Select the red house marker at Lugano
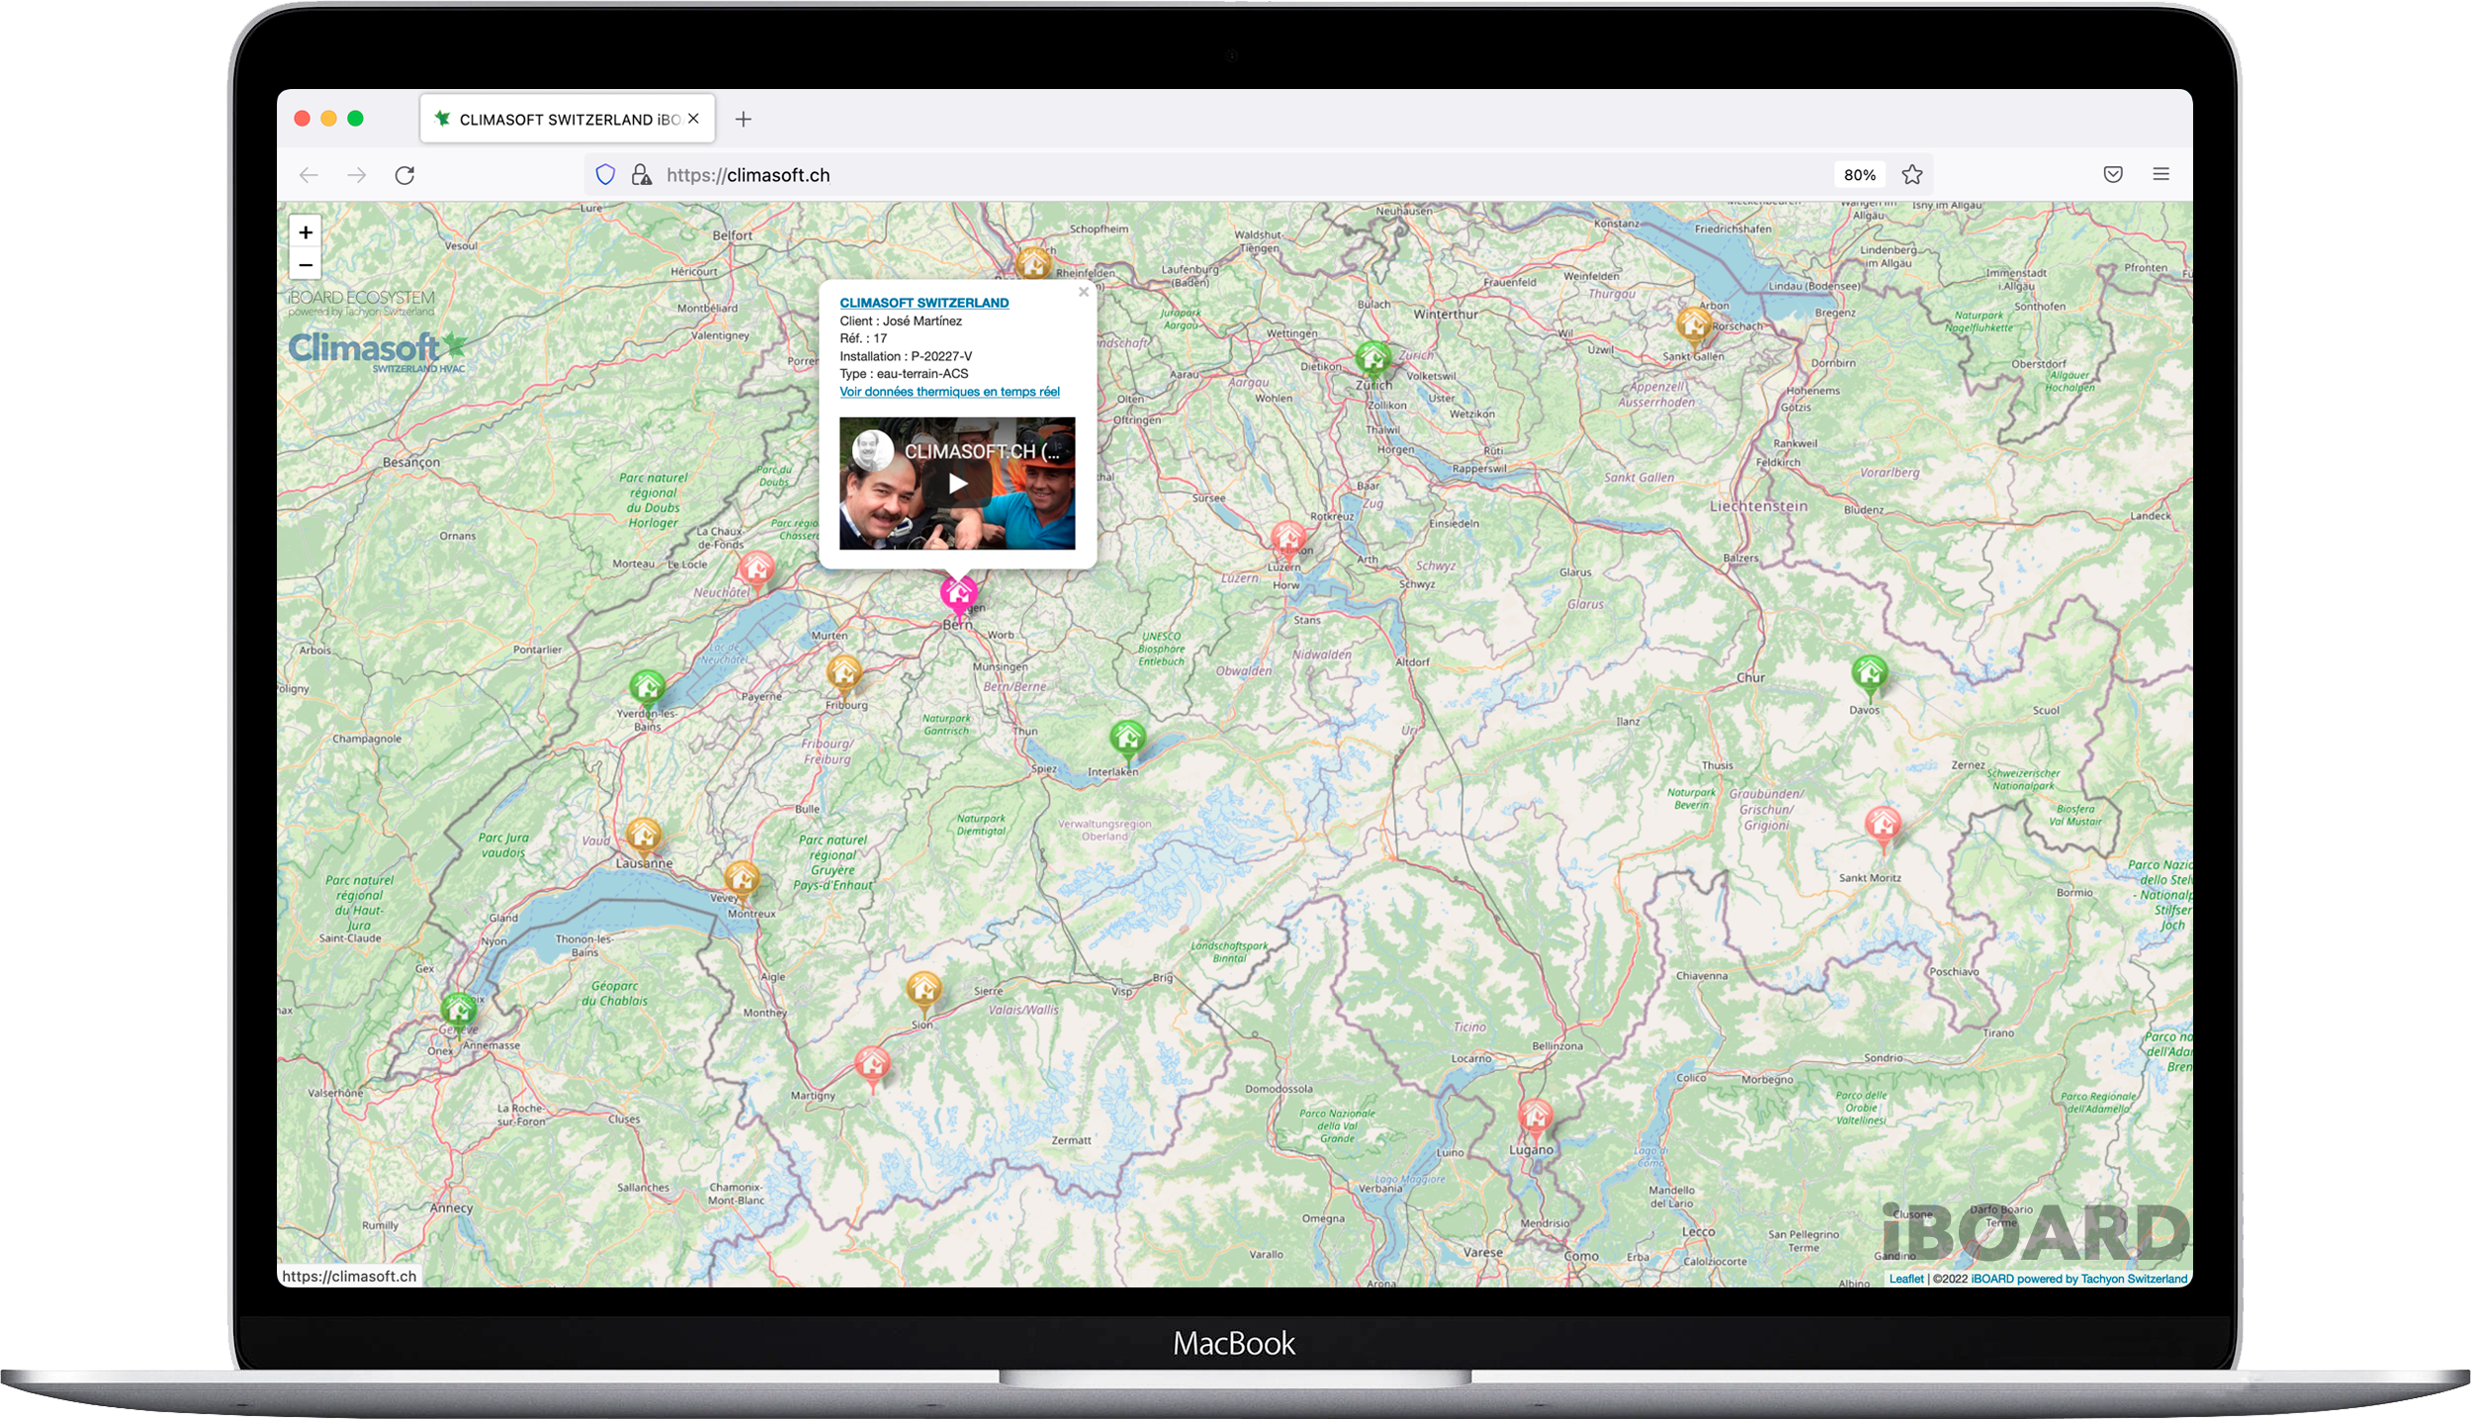The image size is (2471, 1419). [1535, 1118]
